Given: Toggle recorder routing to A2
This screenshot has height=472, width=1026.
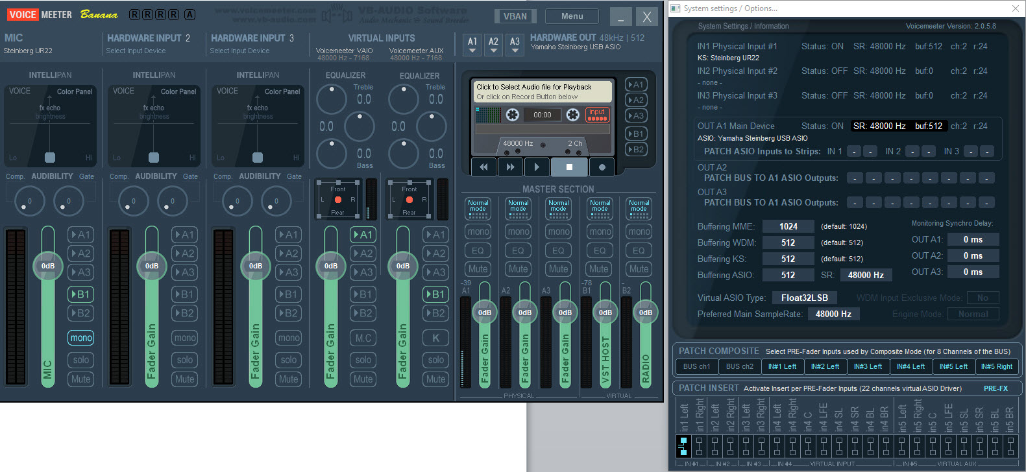Looking at the screenshot, I should 635,100.
